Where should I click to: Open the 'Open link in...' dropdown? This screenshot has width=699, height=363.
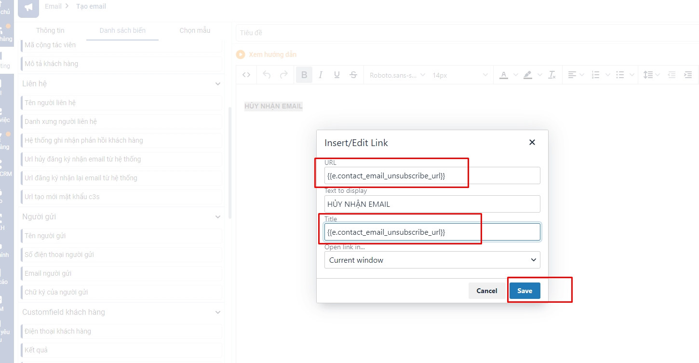[x=432, y=260]
